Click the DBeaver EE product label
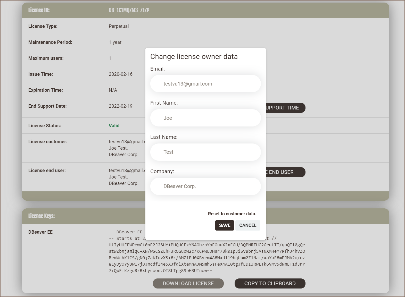Image resolution: width=405 pixels, height=297 pixels. tap(40, 232)
